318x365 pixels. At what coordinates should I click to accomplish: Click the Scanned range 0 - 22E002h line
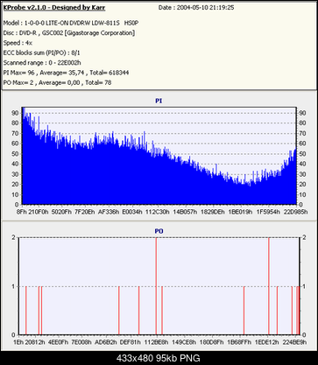42,63
